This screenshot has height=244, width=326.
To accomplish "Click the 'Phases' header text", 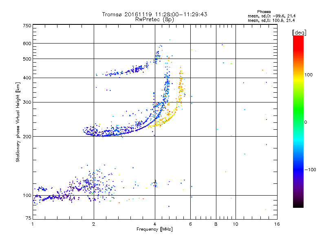I will click(x=264, y=12).
